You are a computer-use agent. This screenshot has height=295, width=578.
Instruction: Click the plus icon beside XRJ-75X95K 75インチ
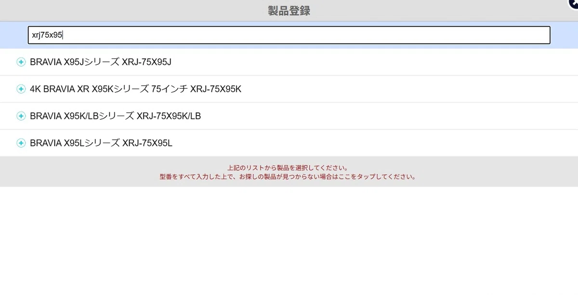click(x=21, y=89)
